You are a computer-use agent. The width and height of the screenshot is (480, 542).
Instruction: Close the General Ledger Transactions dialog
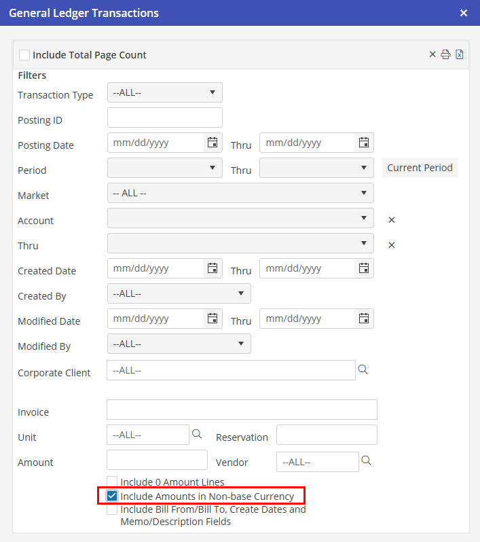point(464,13)
